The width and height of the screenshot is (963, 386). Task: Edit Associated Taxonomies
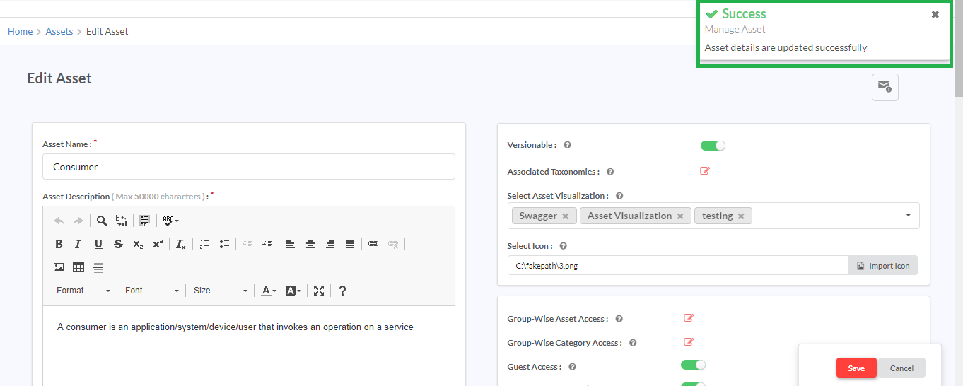pos(705,170)
